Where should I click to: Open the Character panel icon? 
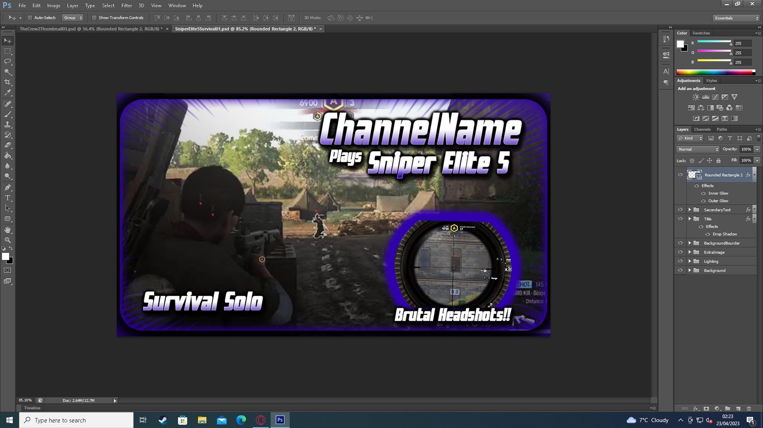666,72
